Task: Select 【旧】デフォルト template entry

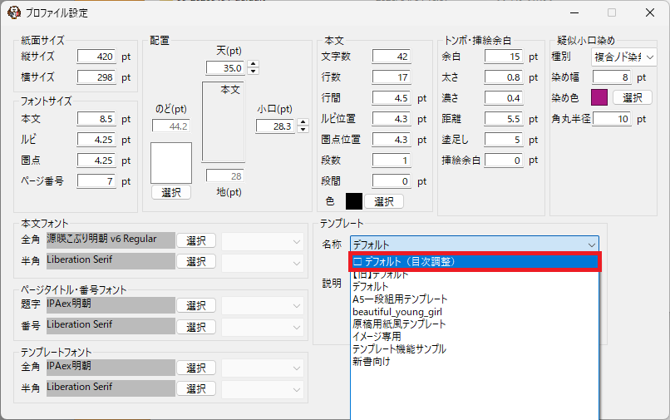Action: (x=475, y=274)
